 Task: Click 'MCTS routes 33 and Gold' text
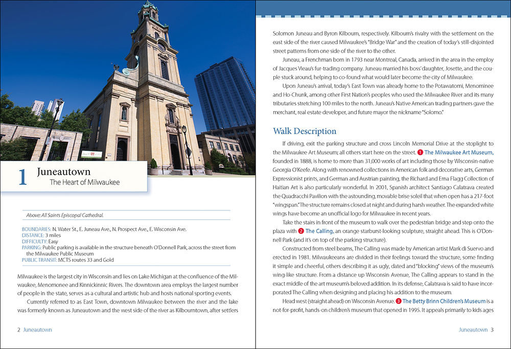(x=86, y=260)
